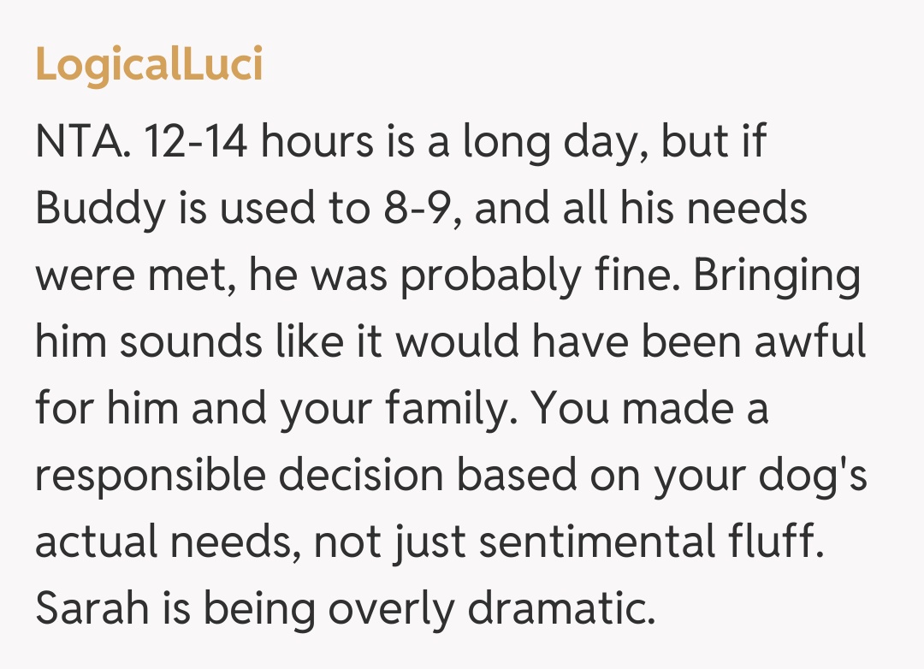
Task: Open the LogicalLuci user profile
Action: coord(149,66)
